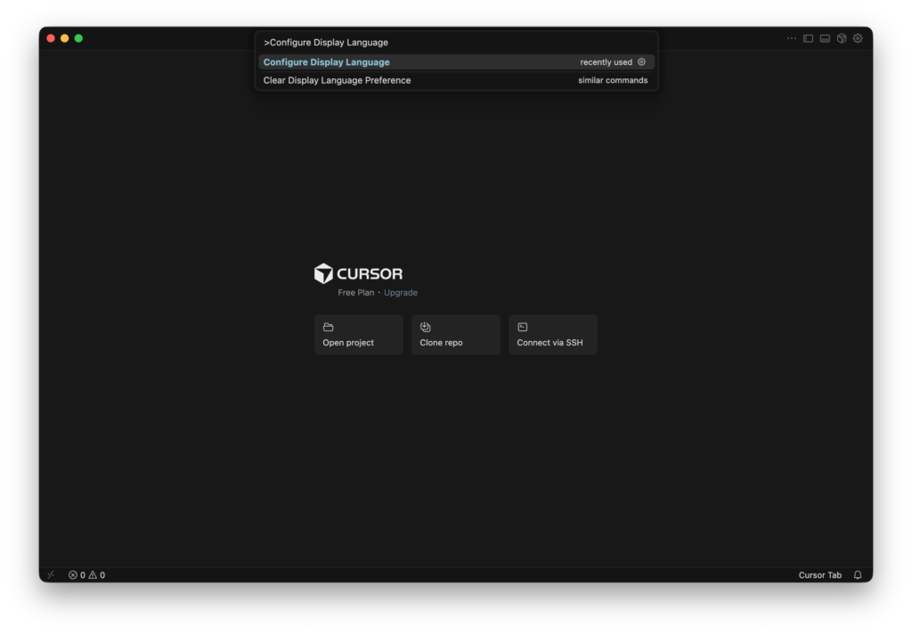This screenshot has width=912, height=634.
Task: Select Configure Display Language command
Action: (x=327, y=62)
